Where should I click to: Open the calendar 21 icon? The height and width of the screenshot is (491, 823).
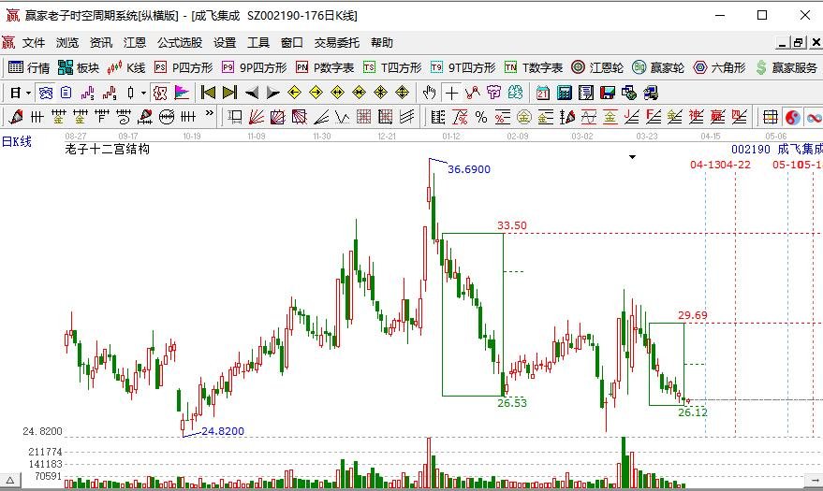(543, 93)
